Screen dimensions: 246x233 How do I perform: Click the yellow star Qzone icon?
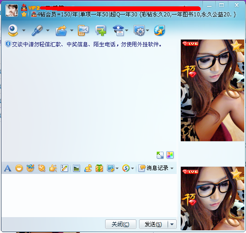pyautogui.click(x=24, y=15)
